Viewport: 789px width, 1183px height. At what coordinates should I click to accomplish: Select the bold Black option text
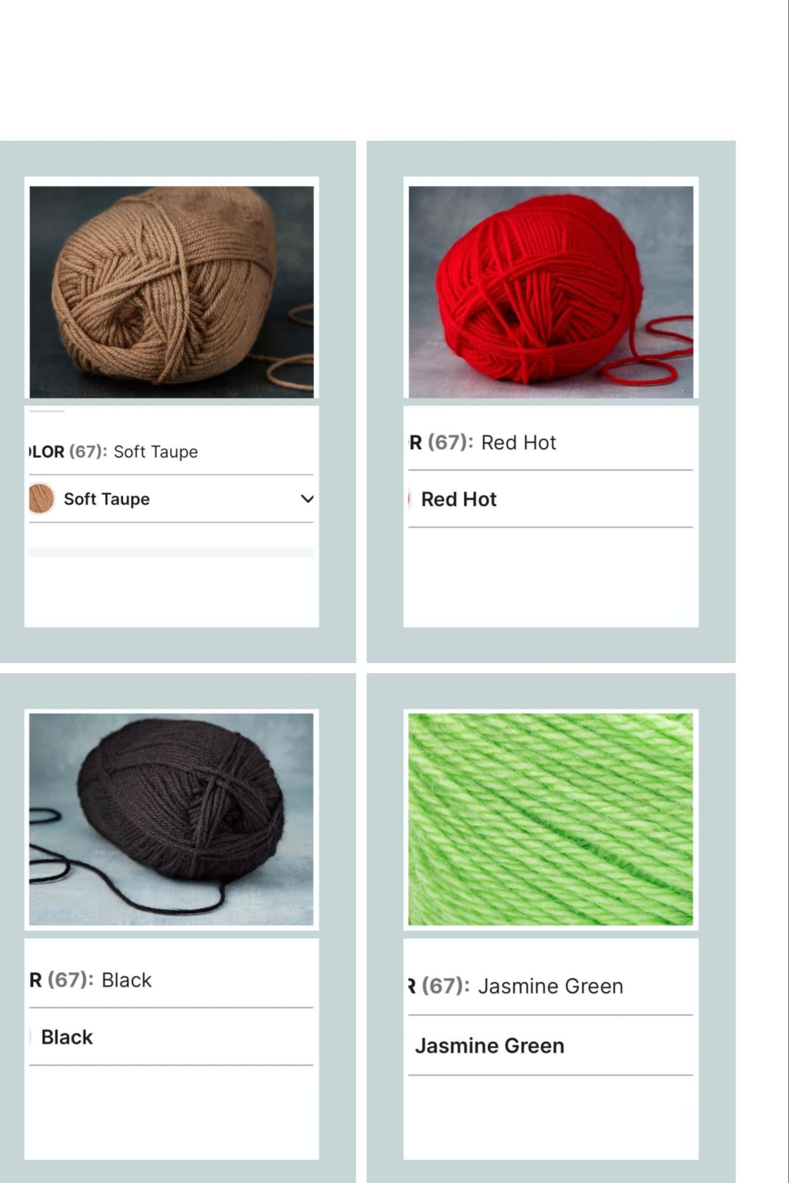(x=67, y=1037)
